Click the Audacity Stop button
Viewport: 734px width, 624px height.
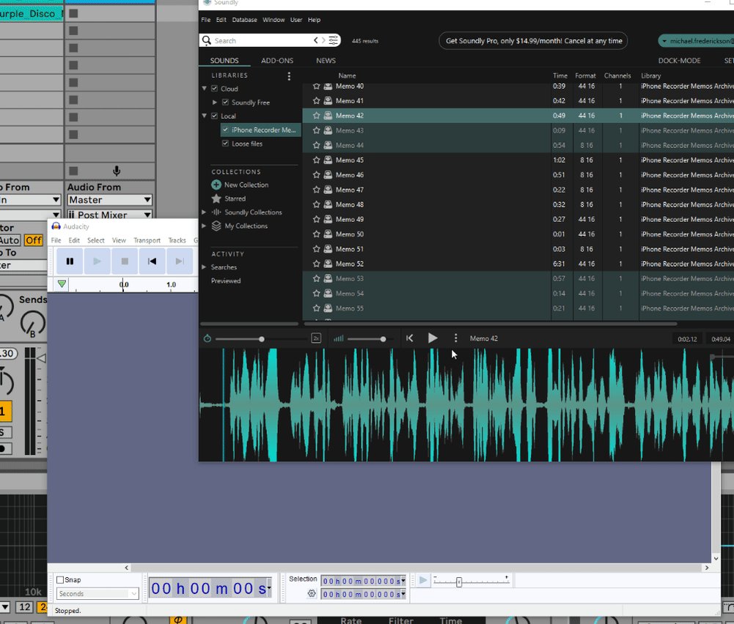point(125,261)
